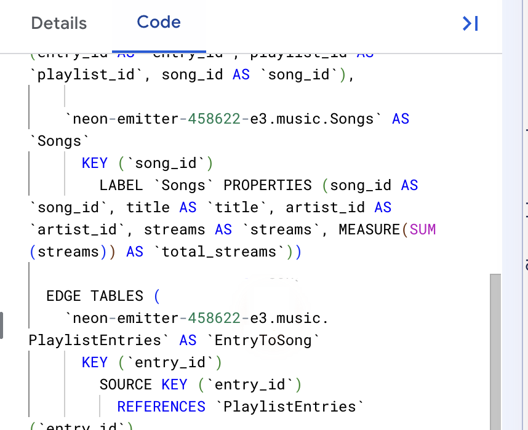Click the SOURCE KEY line
The image size is (528, 430).
tap(201, 384)
